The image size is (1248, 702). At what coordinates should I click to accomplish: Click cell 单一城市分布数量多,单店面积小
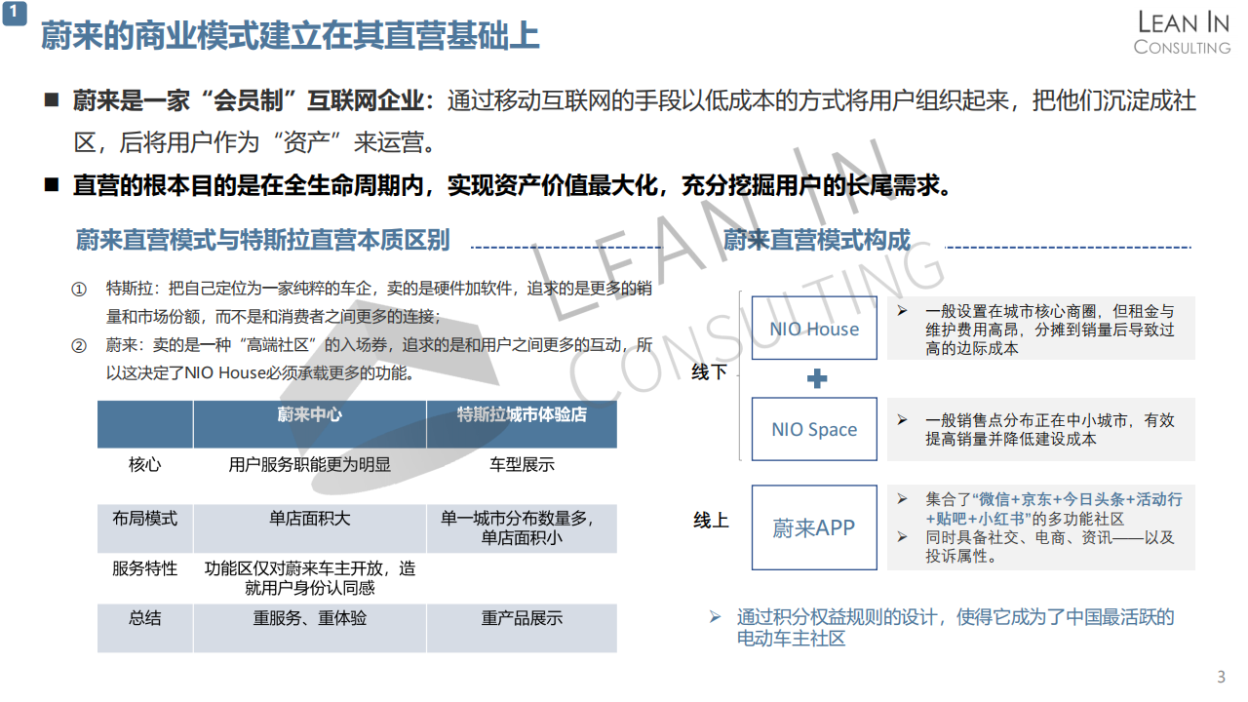[x=522, y=527]
